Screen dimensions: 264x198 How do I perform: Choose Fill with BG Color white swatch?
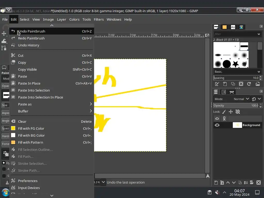(13, 135)
